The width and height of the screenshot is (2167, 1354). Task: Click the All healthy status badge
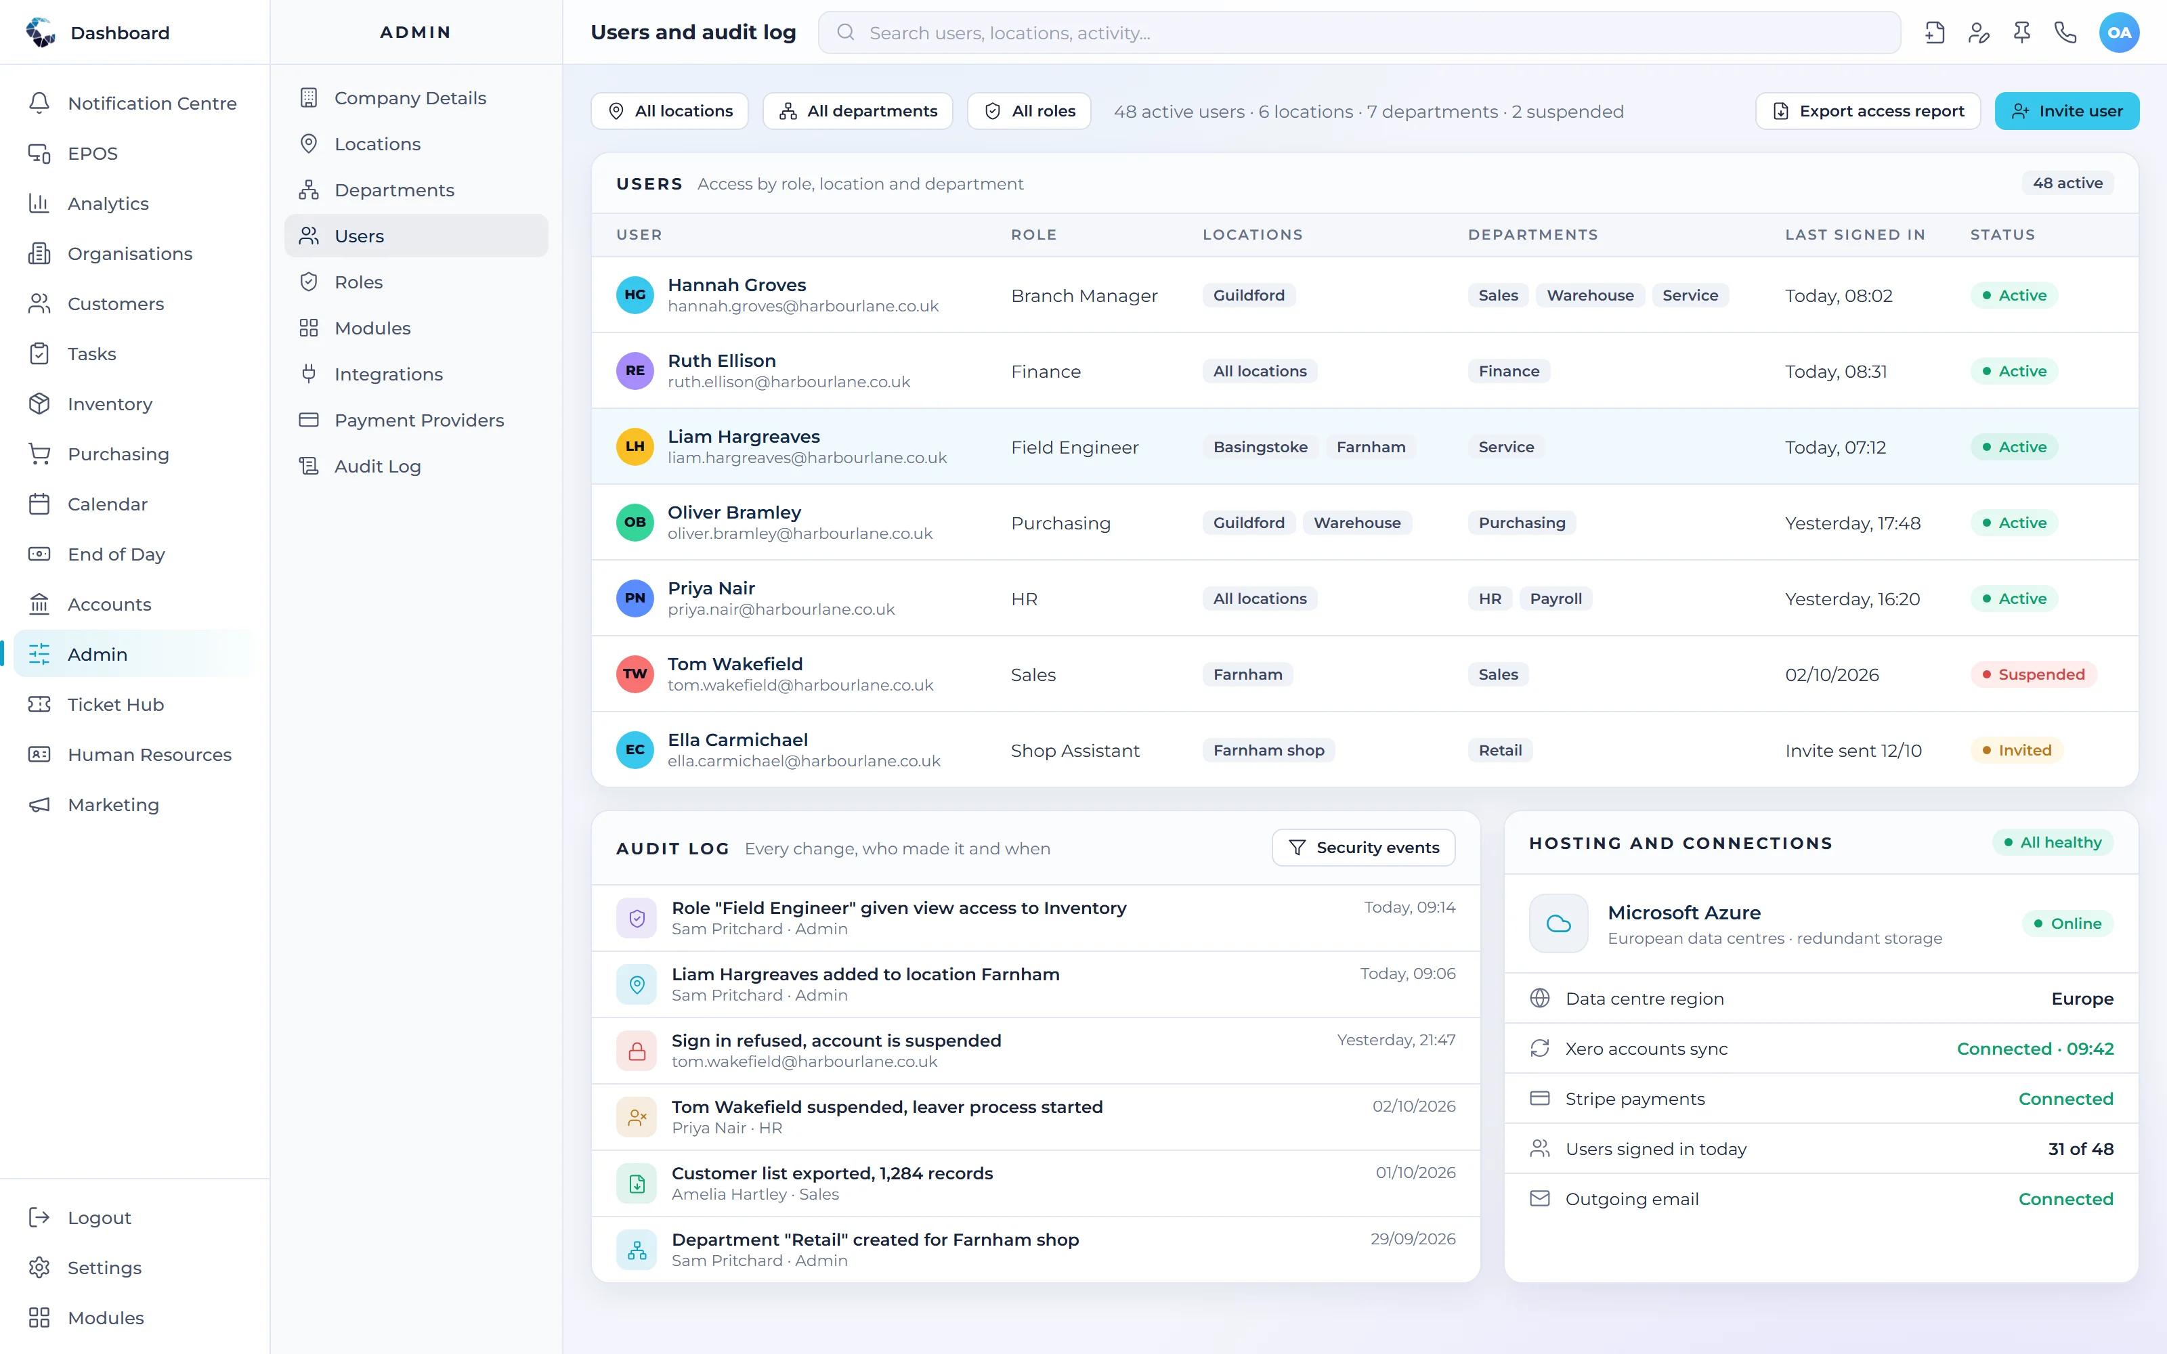click(x=2053, y=843)
